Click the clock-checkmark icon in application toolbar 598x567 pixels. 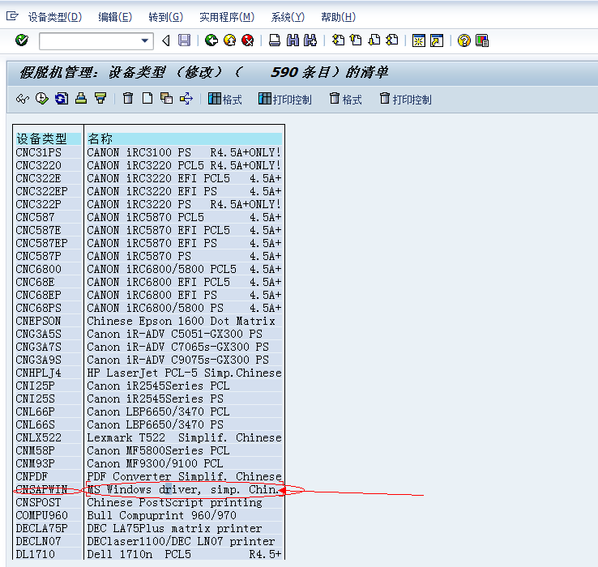(x=42, y=98)
